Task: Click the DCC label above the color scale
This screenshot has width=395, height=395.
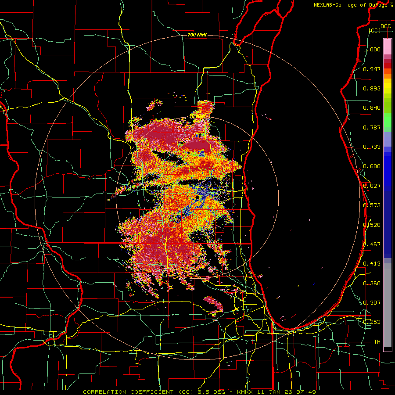Action: tap(385, 26)
